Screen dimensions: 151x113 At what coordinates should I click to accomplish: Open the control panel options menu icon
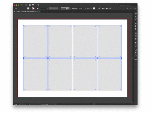click(135, 8)
